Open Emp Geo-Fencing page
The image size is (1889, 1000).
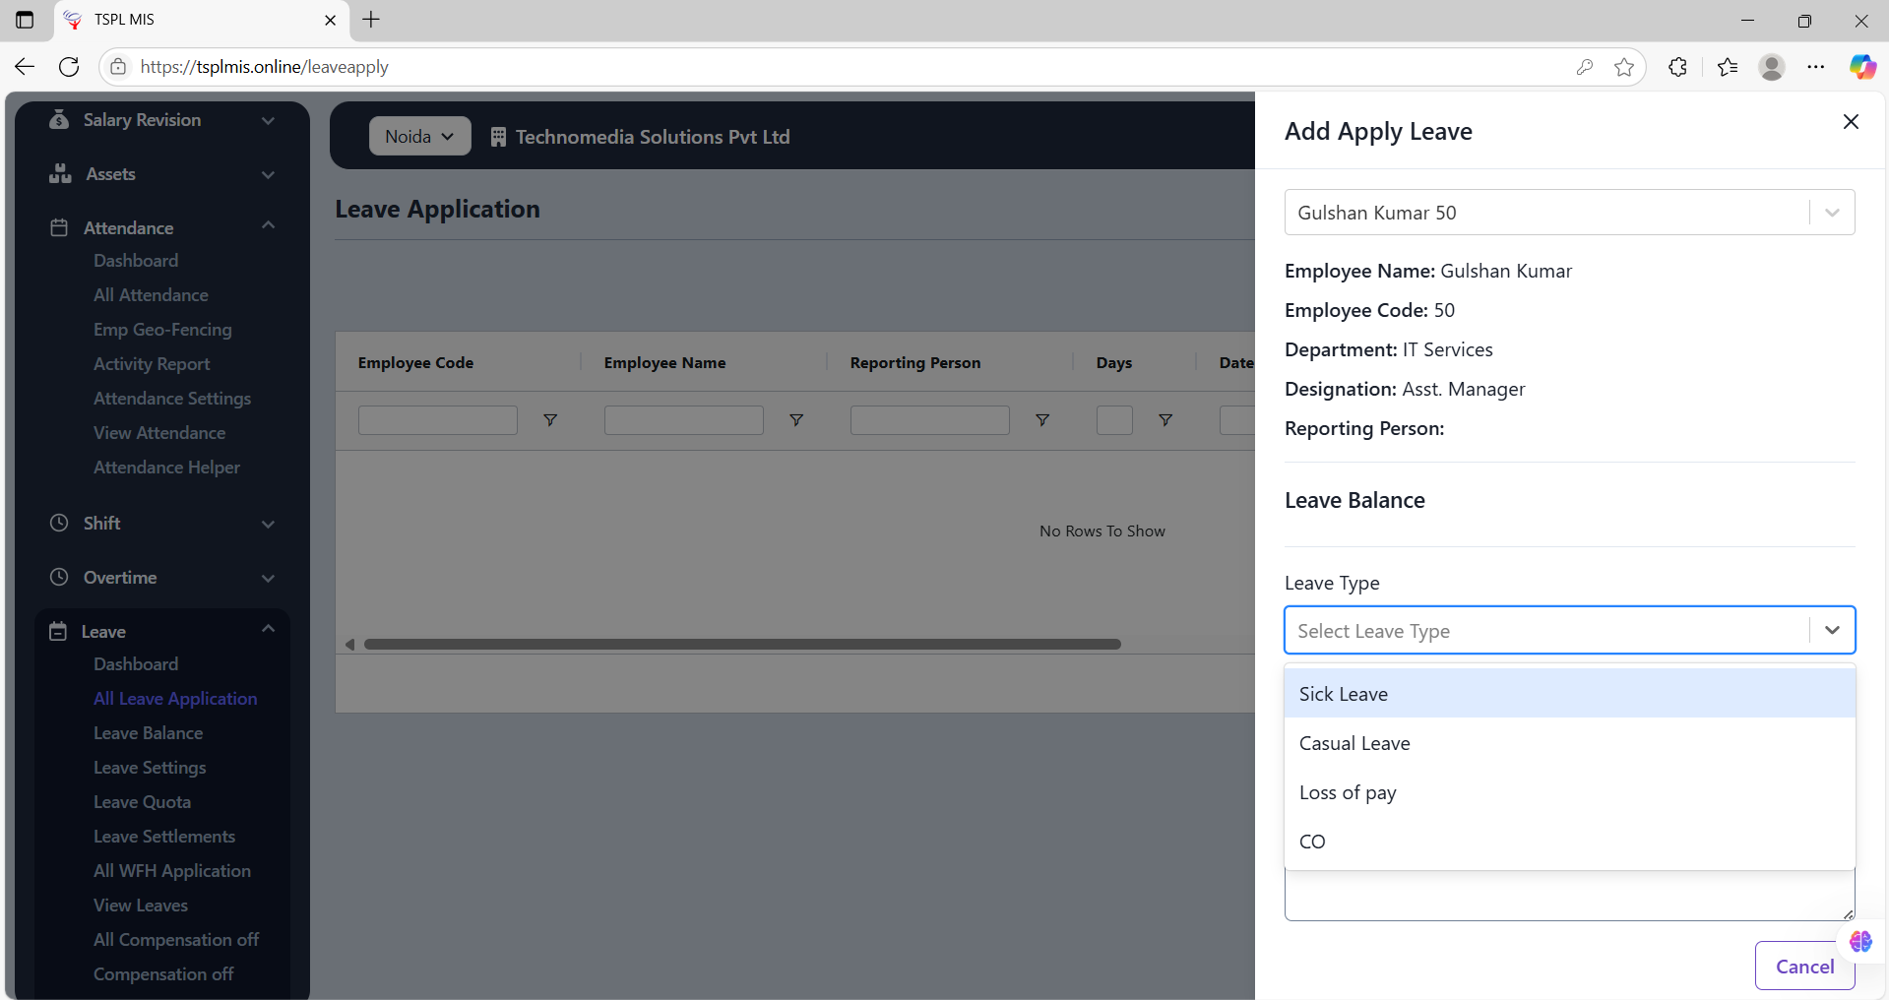coord(162,330)
